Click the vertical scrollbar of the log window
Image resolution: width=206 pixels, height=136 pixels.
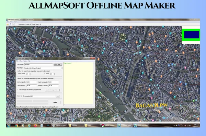94,83
